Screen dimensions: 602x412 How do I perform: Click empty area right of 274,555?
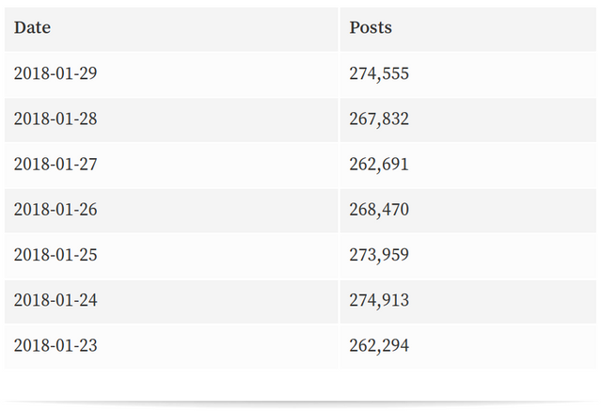[x=502, y=74]
